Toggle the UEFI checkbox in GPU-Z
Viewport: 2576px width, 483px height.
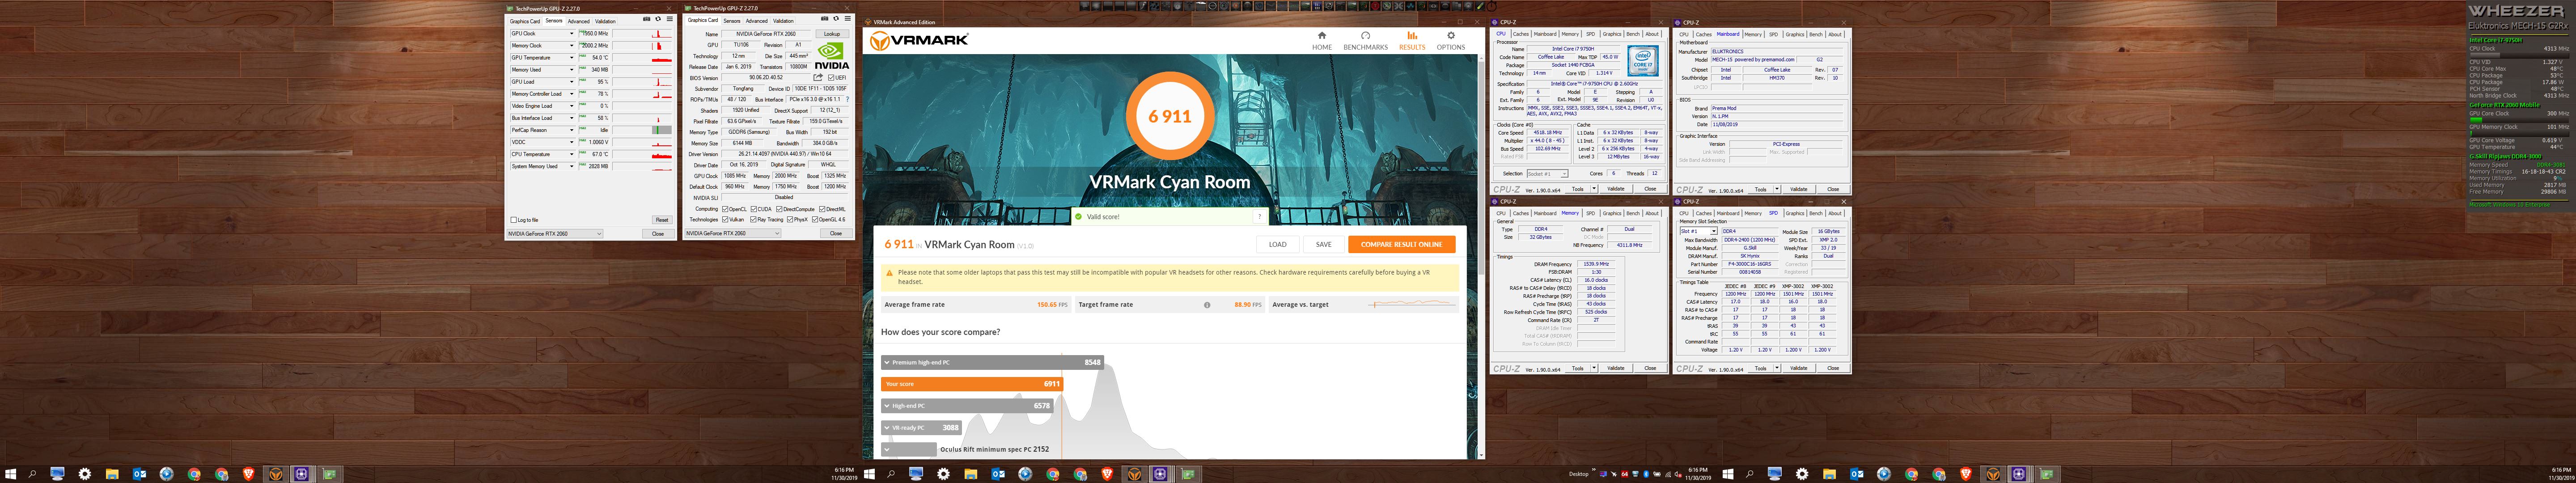tap(832, 78)
